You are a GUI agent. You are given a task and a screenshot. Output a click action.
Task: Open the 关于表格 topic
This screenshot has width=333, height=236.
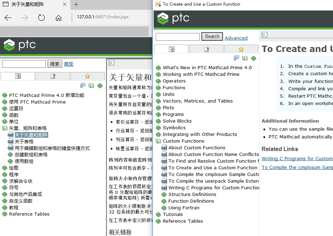(x=24, y=142)
